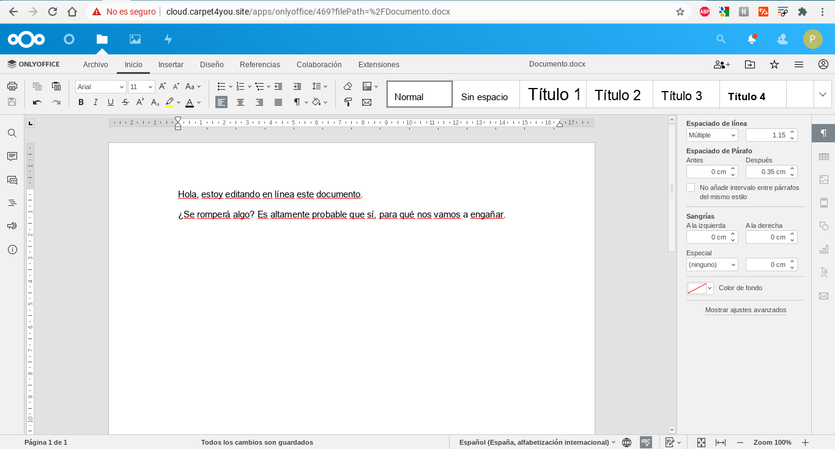Redo the last undone action

pyautogui.click(x=56, y=102)
